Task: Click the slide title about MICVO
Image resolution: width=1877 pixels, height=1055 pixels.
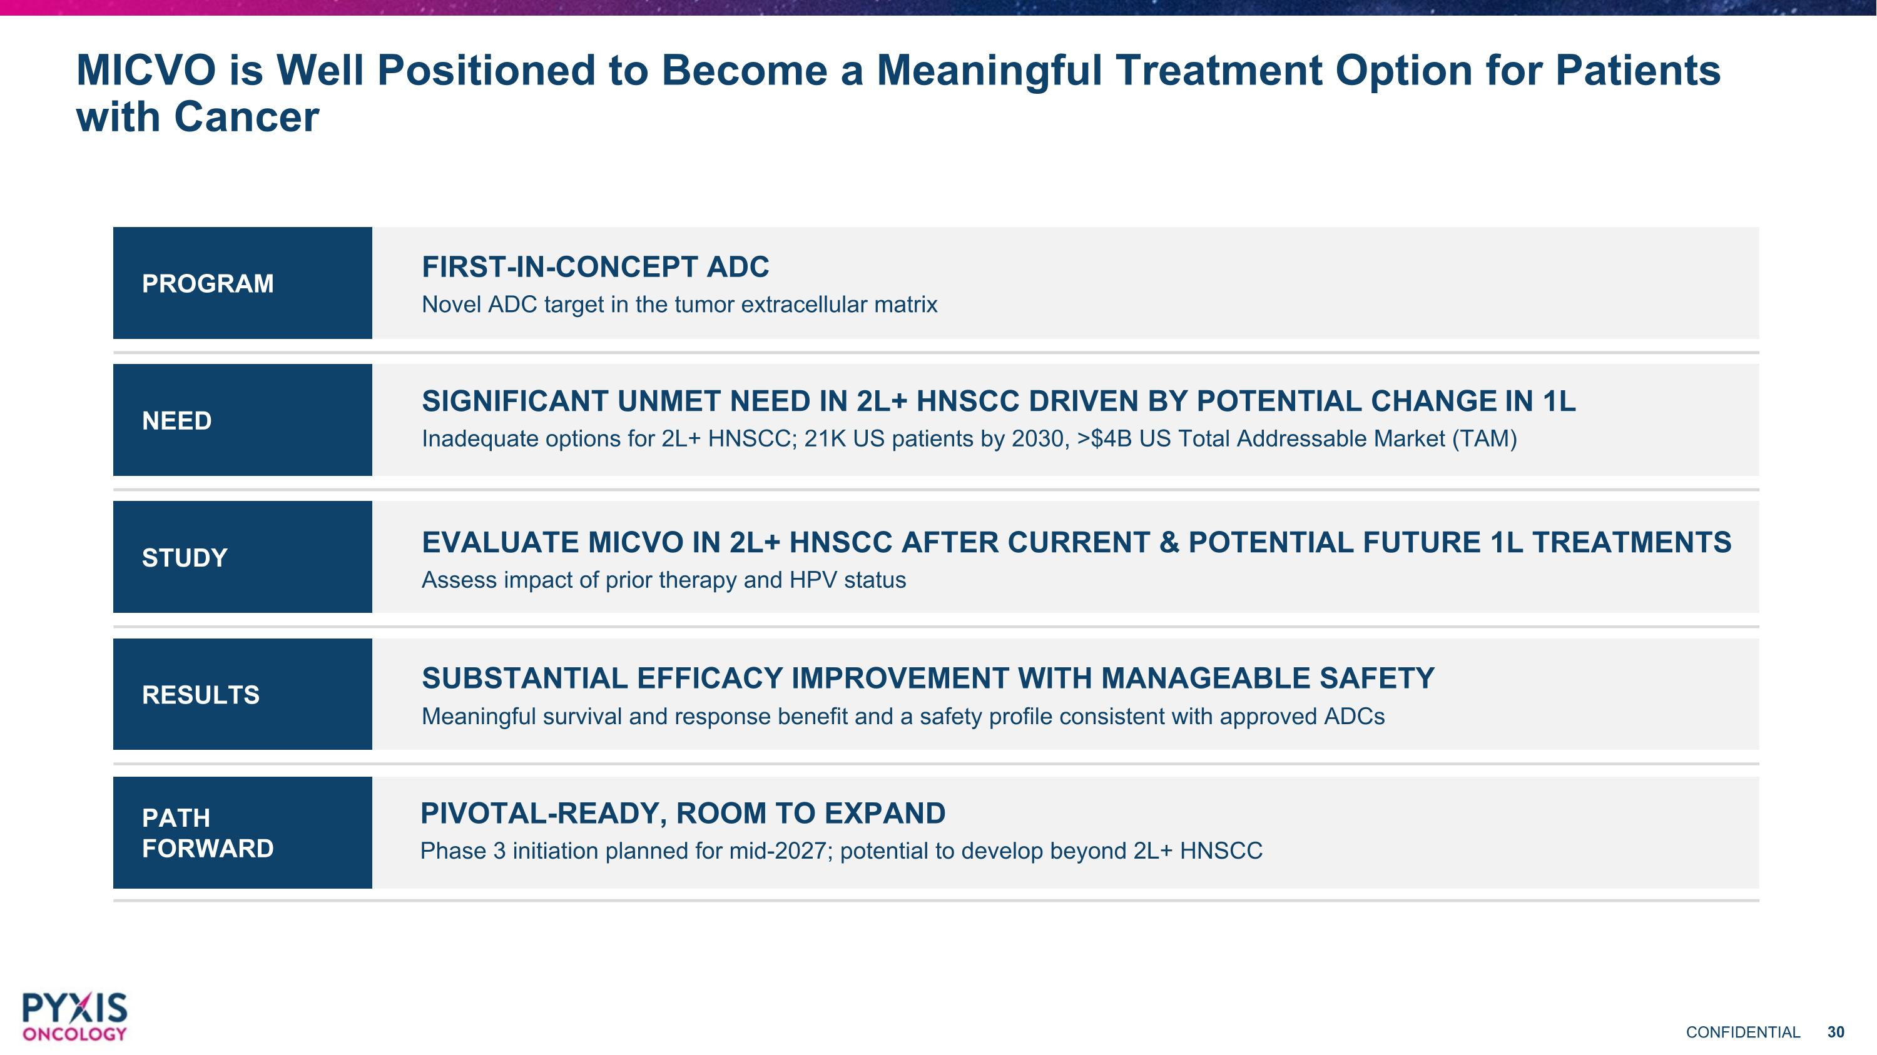Action: (898, 93)
